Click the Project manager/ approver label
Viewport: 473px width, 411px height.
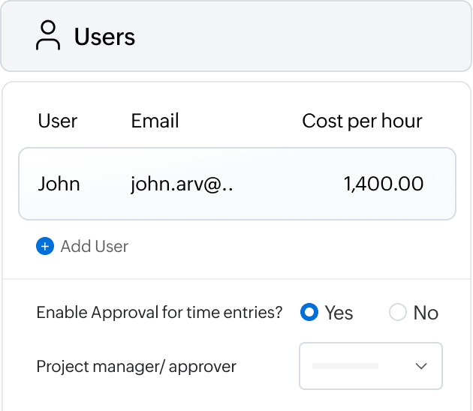coord(136,366)
